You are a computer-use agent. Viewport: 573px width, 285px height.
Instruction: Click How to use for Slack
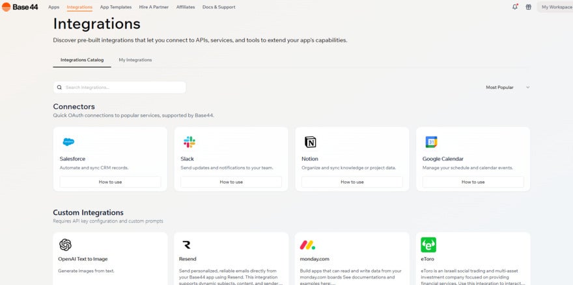pyautogui.click(x=231, y=182)
